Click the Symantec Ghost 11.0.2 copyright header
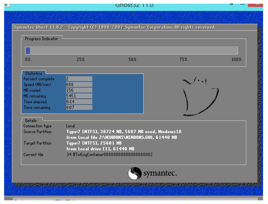Screen dimensions: 268x204 [x=115, y=27]
